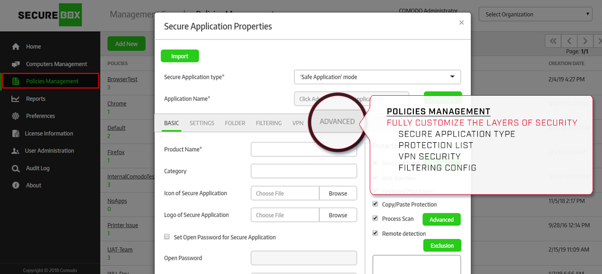Open the SETTINGS tab

pyautogui.click(x=202, y=123)
